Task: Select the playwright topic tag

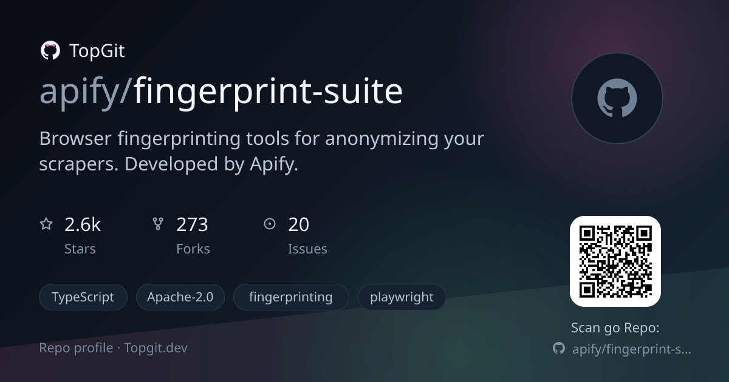Action: pyautogui.click(x=402, y=297)
